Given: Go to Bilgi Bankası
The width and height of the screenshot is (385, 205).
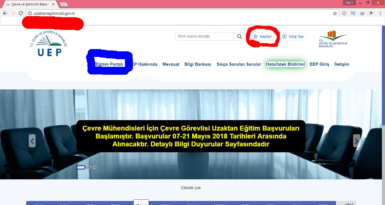Looking at the screenshot, I should point(198,64).
